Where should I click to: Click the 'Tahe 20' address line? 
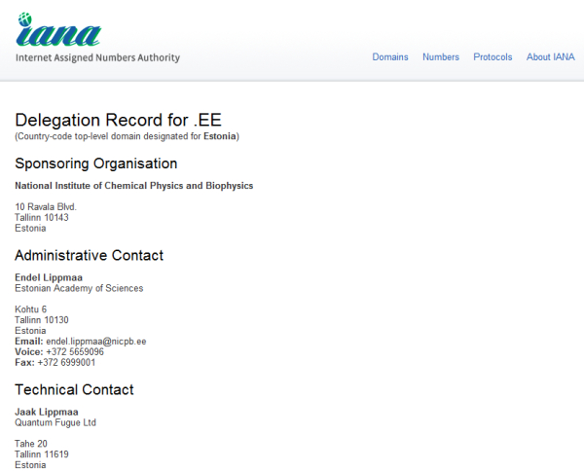click(x=31, y=444)
